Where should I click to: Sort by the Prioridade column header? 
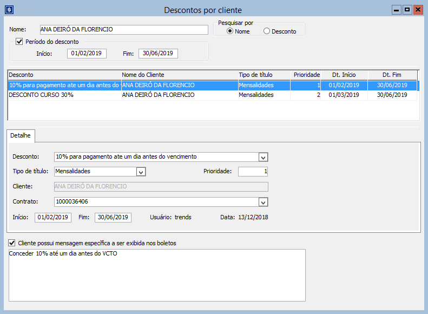(306, 75)
